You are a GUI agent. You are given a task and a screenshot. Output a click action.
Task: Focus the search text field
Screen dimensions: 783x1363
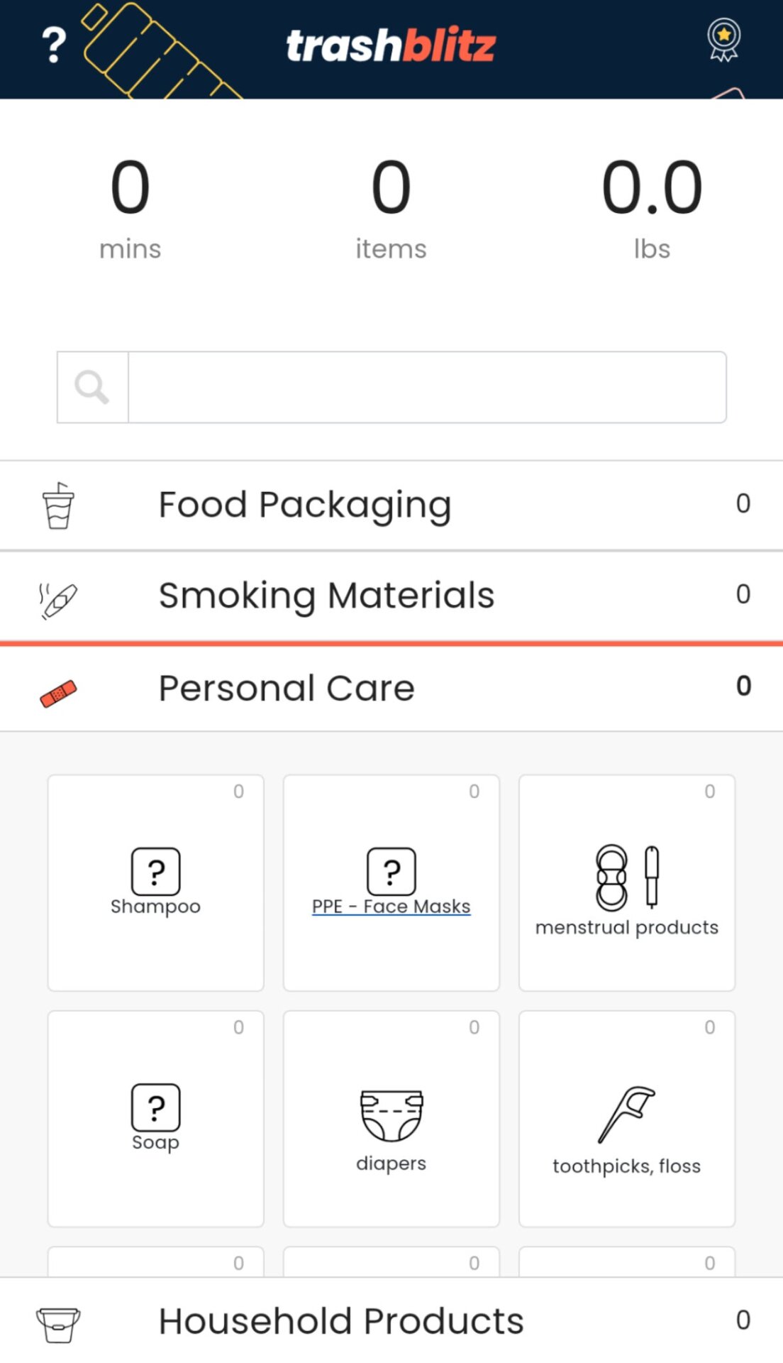[x=427, y=388]
